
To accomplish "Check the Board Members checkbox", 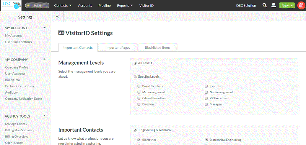I will [x=139, y=86].
